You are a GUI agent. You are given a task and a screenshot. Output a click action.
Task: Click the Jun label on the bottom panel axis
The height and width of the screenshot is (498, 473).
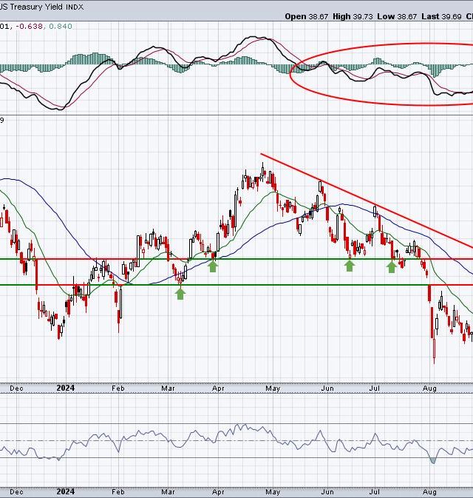pyautogui.click(x=327, y=491)
